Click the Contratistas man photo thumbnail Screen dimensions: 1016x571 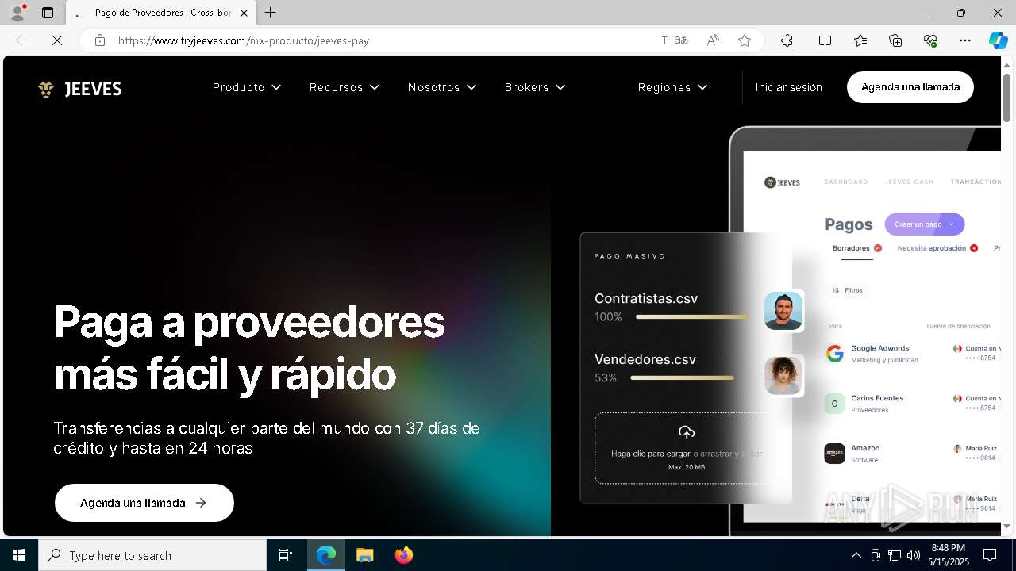coord(783,311)
